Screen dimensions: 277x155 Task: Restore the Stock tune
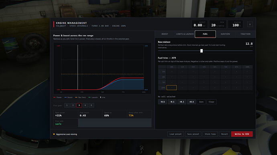[x=210, y=134]
